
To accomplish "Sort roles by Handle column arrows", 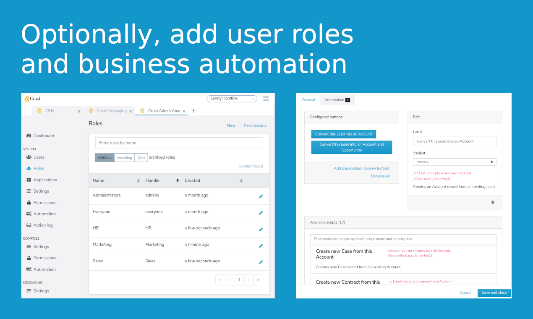I will tap(178, 181).
